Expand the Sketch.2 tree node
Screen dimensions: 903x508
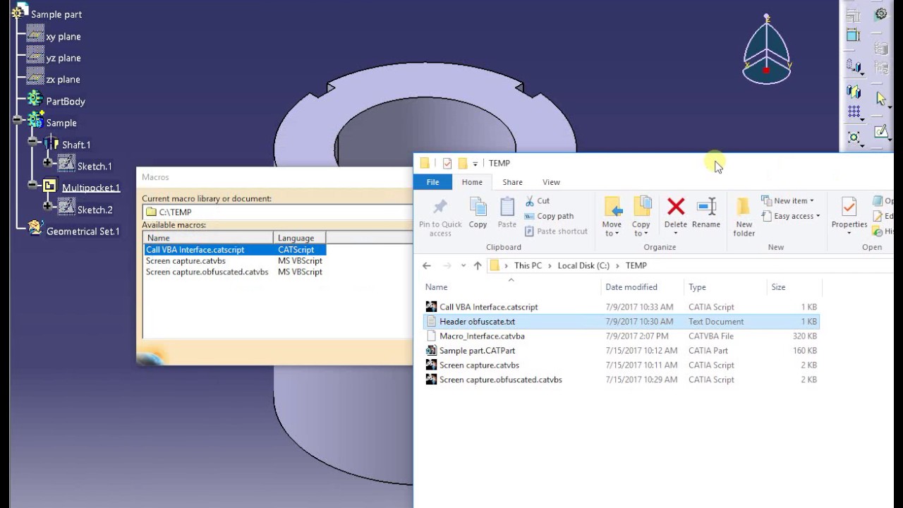[x=48, y=207]
